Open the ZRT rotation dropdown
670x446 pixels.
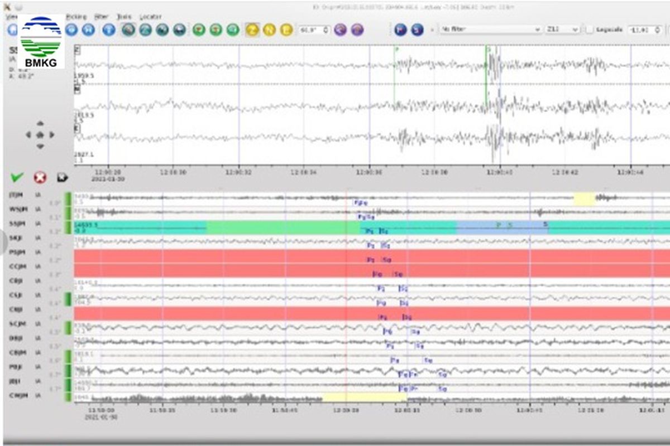pos(562,30)
